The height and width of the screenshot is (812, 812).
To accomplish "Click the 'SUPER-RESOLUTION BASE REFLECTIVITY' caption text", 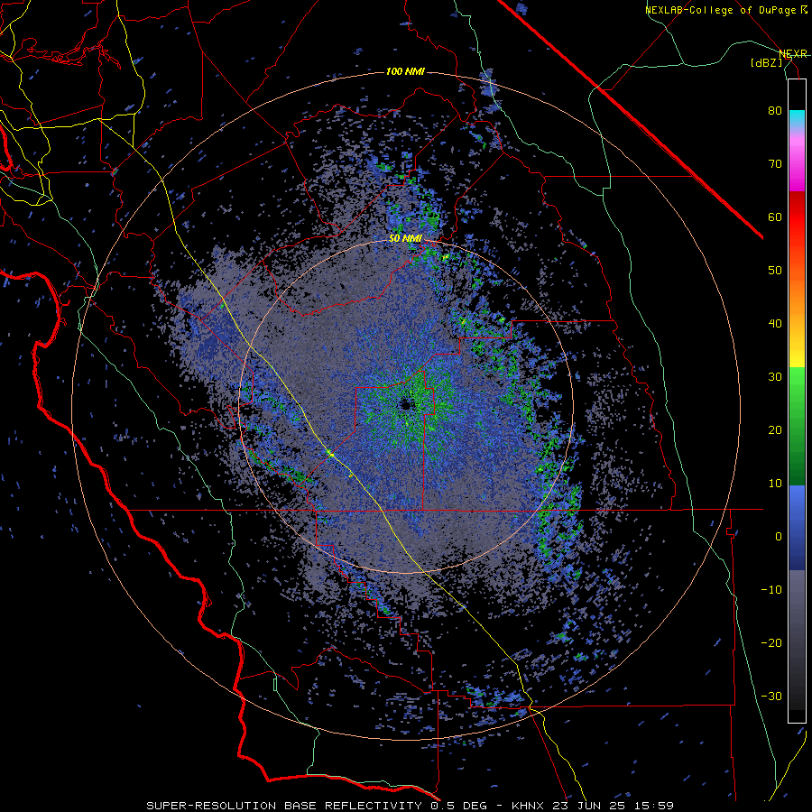I will [284, 806].
